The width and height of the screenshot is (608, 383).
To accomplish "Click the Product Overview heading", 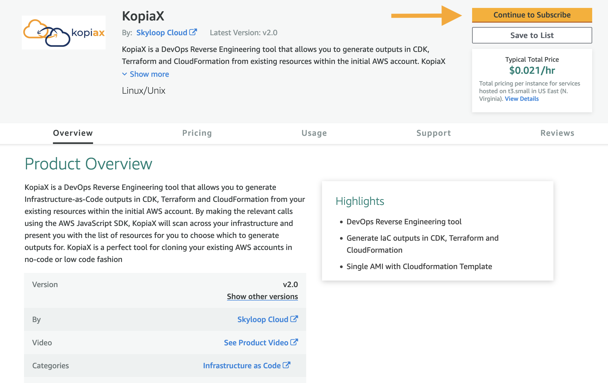I will click(88, 164).
